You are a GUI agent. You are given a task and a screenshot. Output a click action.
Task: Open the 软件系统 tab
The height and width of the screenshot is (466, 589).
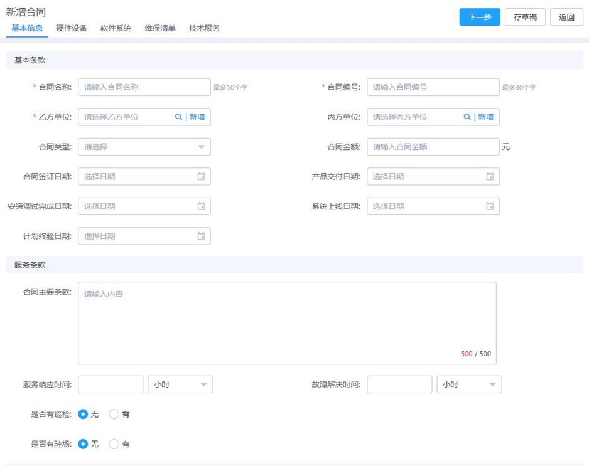click(116, 28)
